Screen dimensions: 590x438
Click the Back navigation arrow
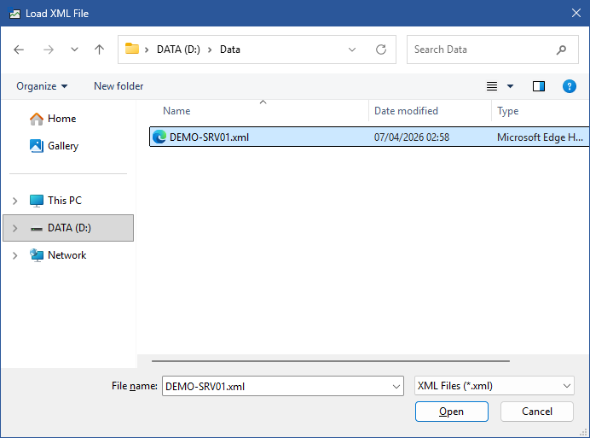(x=19, y=50)
